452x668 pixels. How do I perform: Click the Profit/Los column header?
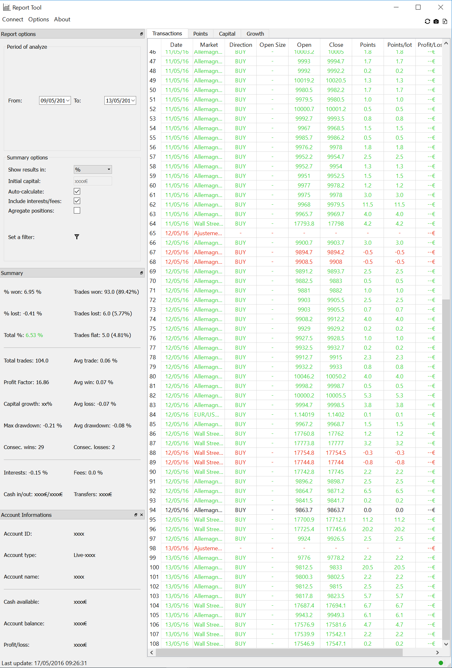point(429,45)
